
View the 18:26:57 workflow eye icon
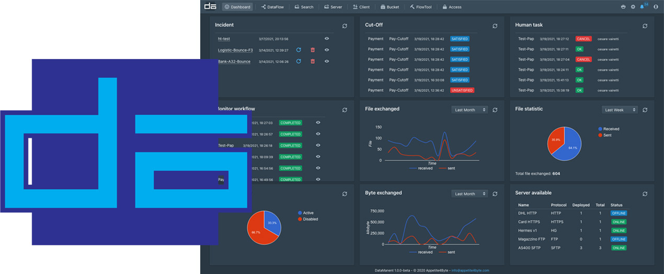pos(318,134)
